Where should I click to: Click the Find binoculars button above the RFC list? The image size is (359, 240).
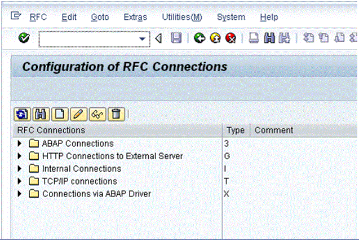pyautogui.click(x=41, y=114)
